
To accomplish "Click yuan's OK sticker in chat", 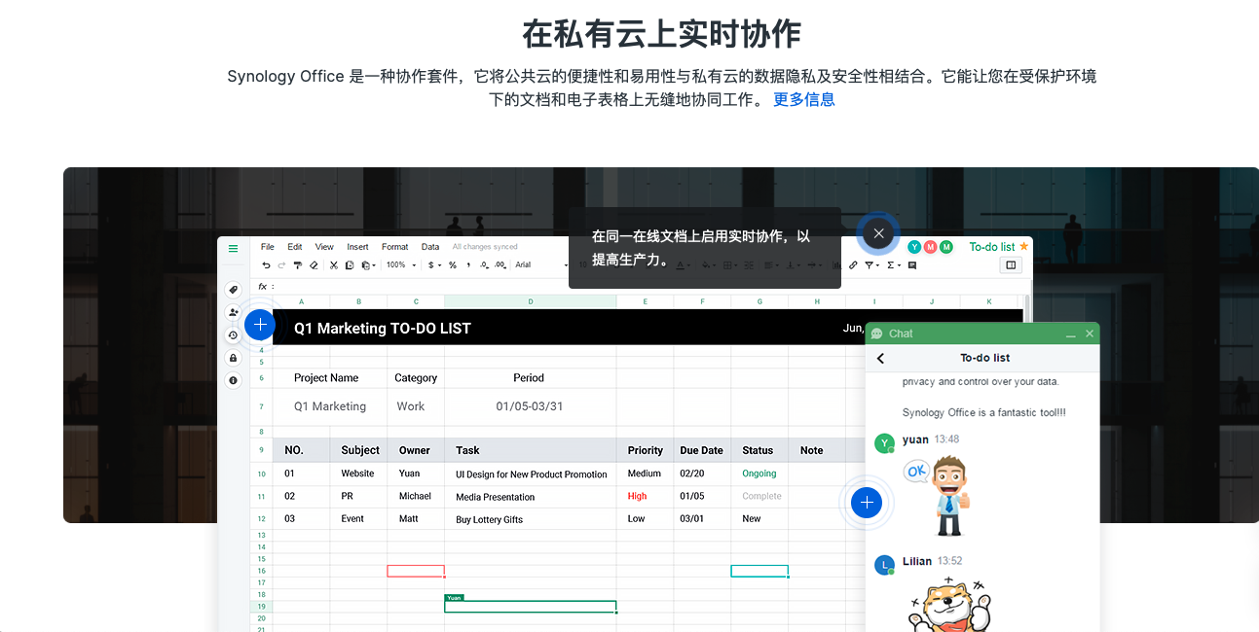I will 938,497.
